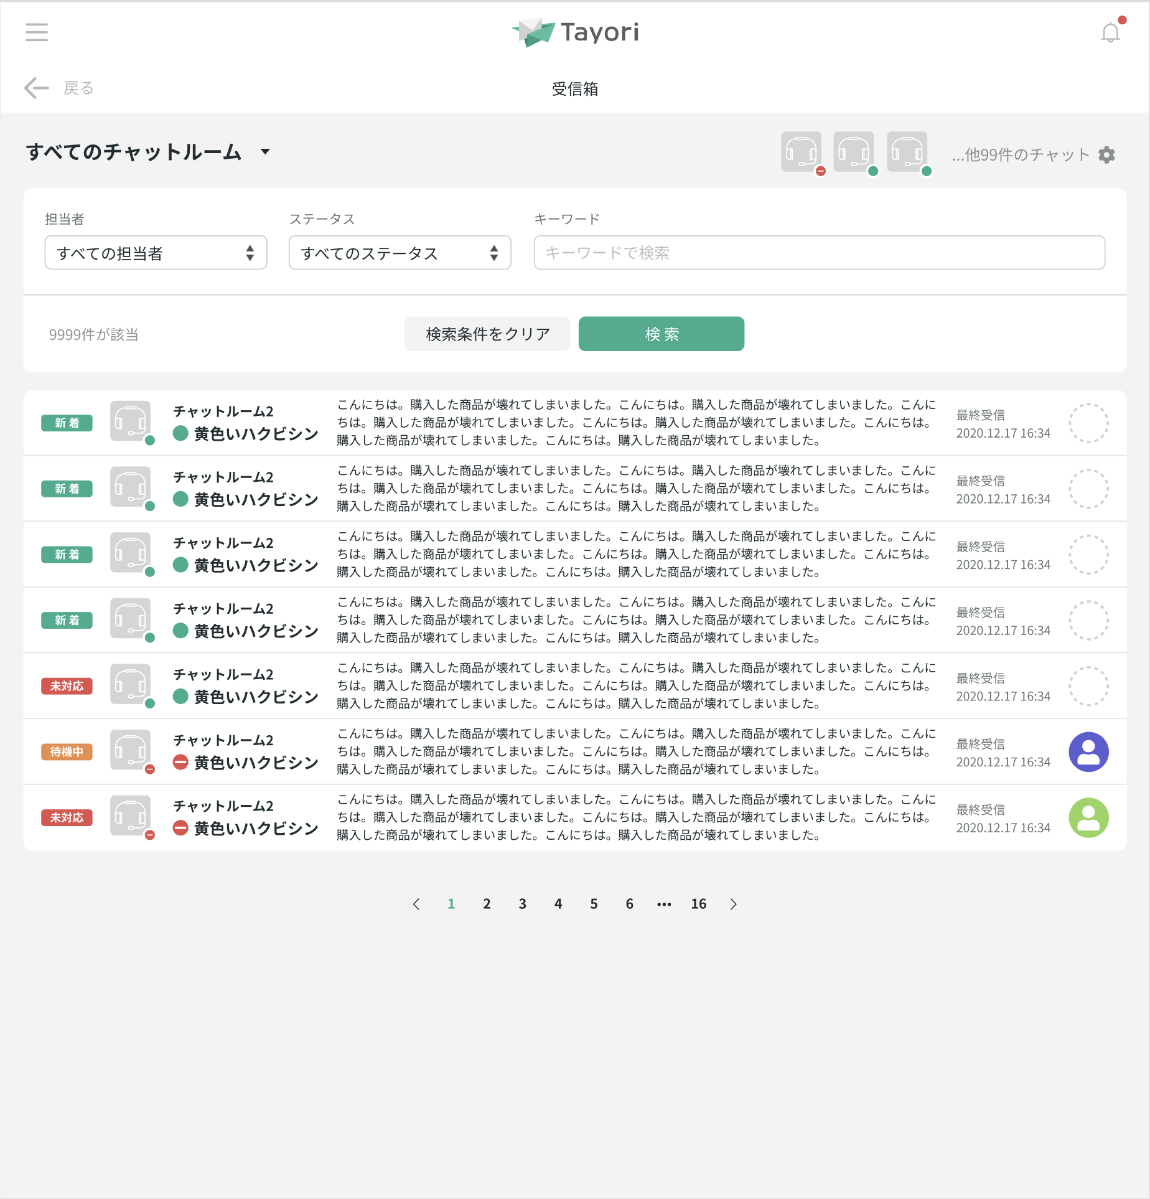This screenshot has height=1199, width=1150.
Task: Click the green user avatar on the bottom row
Action: point(1089,817)
